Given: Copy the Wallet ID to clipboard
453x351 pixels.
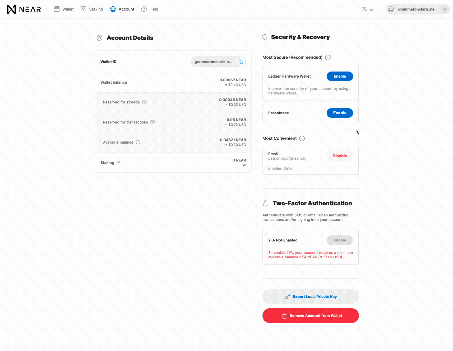Looking at the screenshot, I should (x=241, y=62).
